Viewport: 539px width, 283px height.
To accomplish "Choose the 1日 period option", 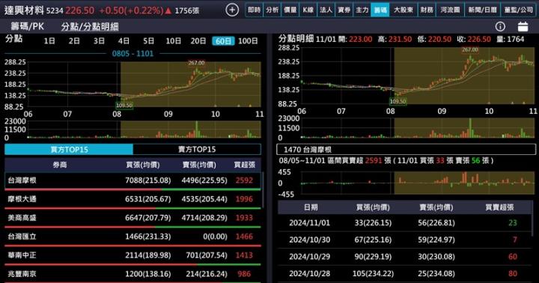I will 49,41.
